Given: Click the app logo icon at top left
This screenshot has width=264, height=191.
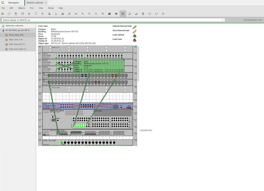Looking at the screenshot, I should tap(3, 2).
